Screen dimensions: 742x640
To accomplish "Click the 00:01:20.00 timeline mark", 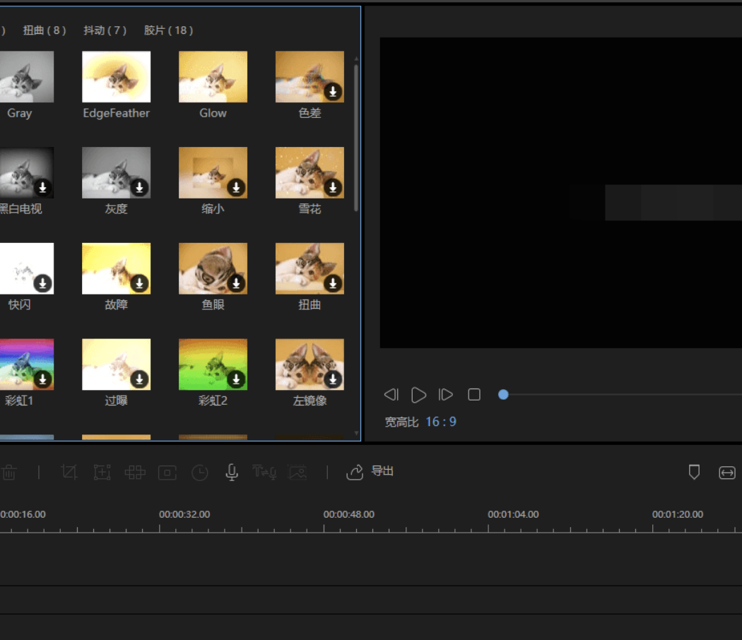I will click(x=678, y=514).
